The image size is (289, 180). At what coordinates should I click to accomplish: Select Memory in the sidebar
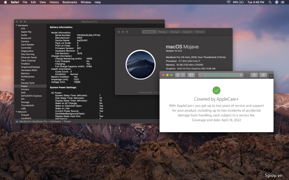click(25, 73)
